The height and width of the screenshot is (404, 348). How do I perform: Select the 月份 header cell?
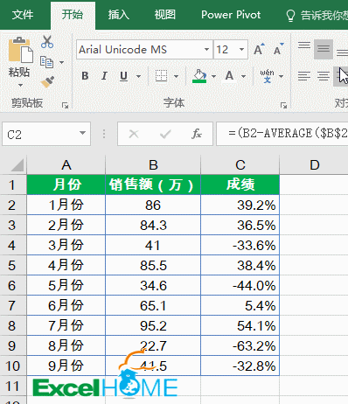point(66,185)
